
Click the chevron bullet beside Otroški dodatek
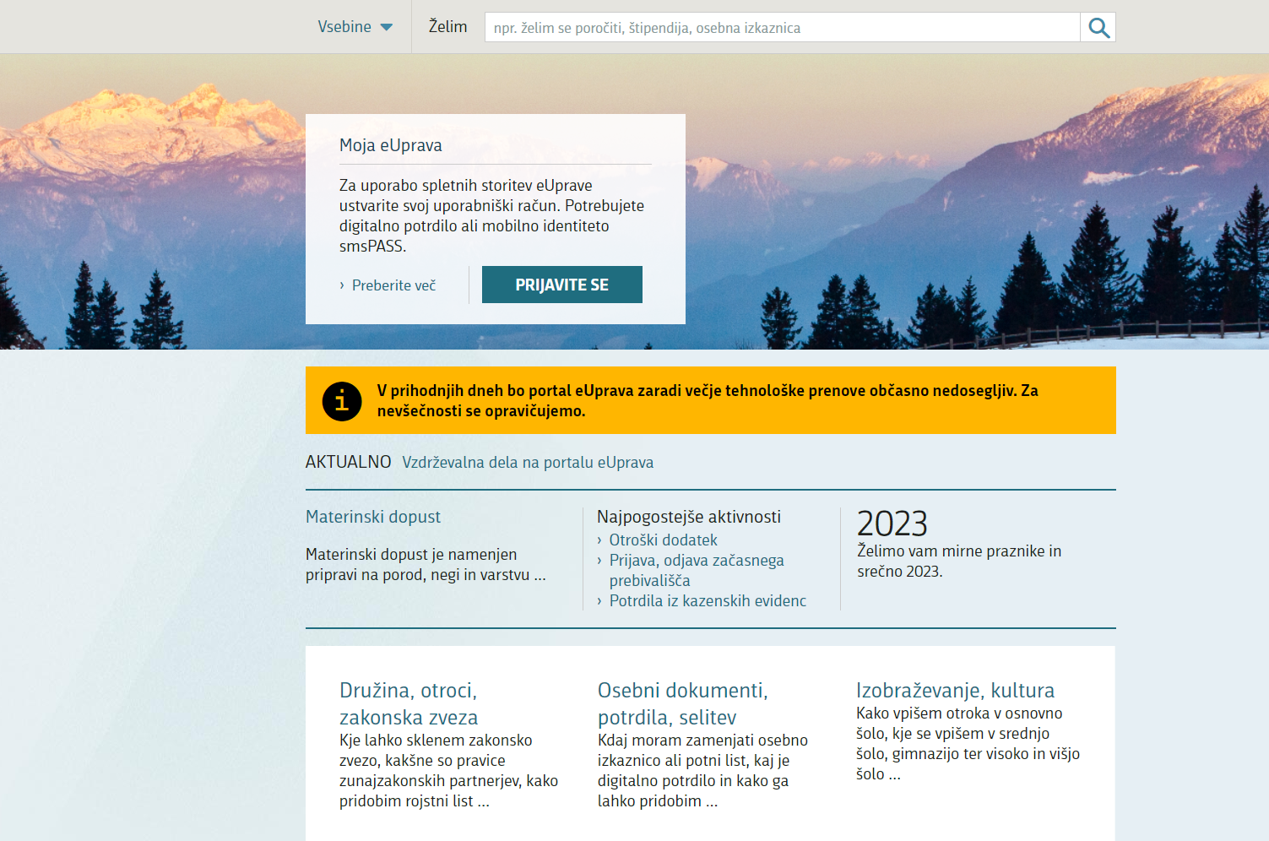(x=599, y=540)
